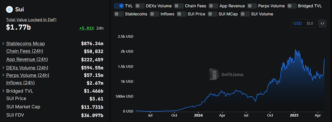Enable the Stablecoins chart toggle

coord(119,14)
